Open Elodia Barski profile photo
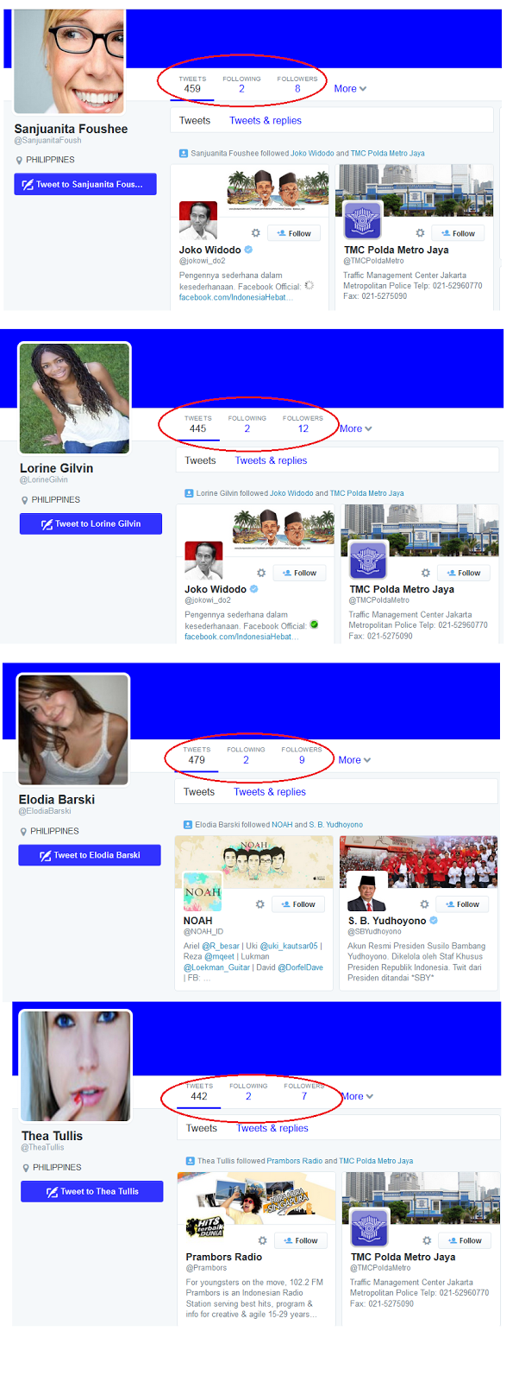Image resolution: width=519 pixels, height=1382 pixels. [73, 730]
